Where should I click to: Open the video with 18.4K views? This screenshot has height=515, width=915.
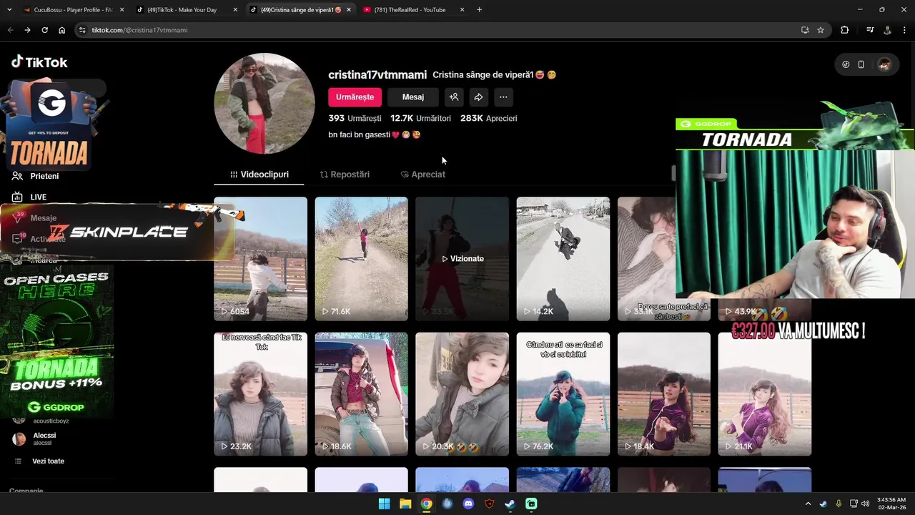coord(664,394)
